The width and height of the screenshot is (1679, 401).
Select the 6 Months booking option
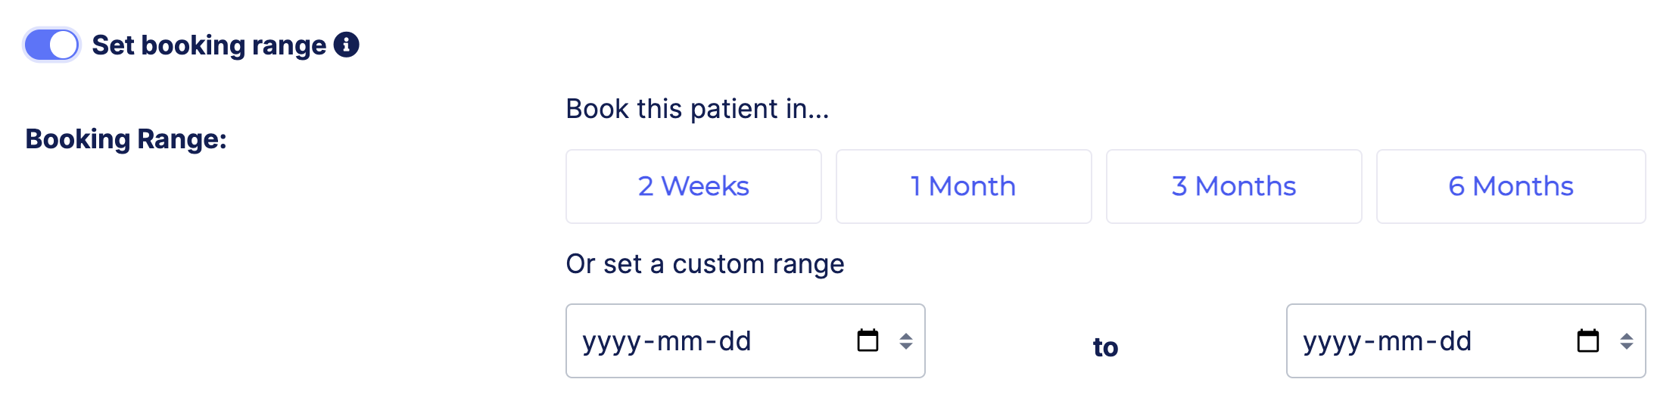click(x=1510, y=186)
